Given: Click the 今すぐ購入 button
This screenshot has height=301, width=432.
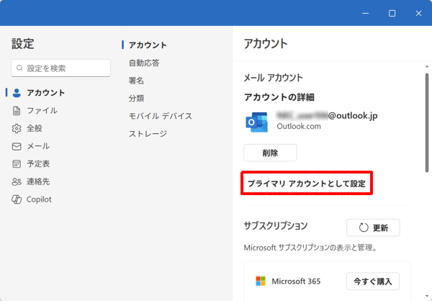Looking at the screenshot, I should [x=373, y=281].
